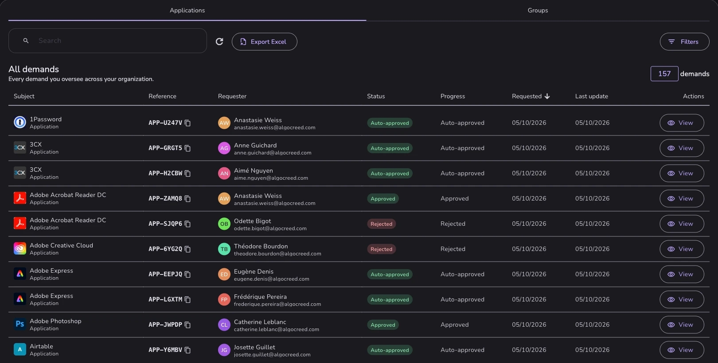
Task: View the Adobe Creative Cloud demand
Action: [682, 249]
